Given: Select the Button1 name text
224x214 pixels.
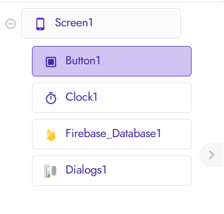Looking at the screenshot, I should [83, 60].
